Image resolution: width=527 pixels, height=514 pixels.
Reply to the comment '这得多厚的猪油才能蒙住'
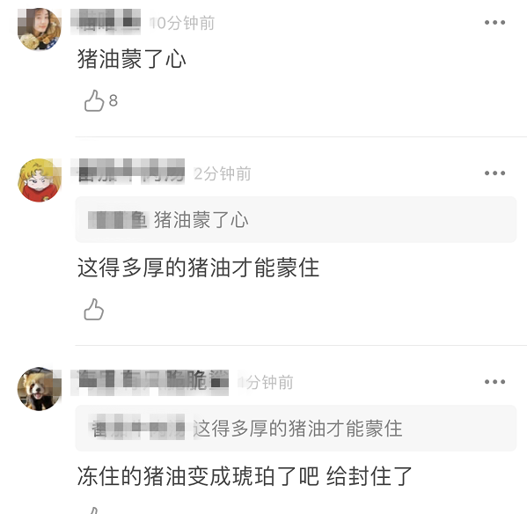click(198, 268)
